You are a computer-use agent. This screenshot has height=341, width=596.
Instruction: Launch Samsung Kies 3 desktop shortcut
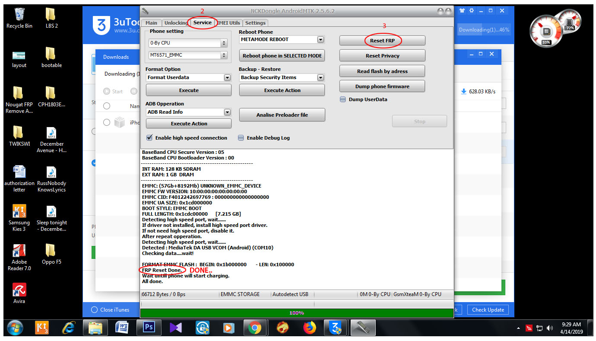click(x=19, y=218)
